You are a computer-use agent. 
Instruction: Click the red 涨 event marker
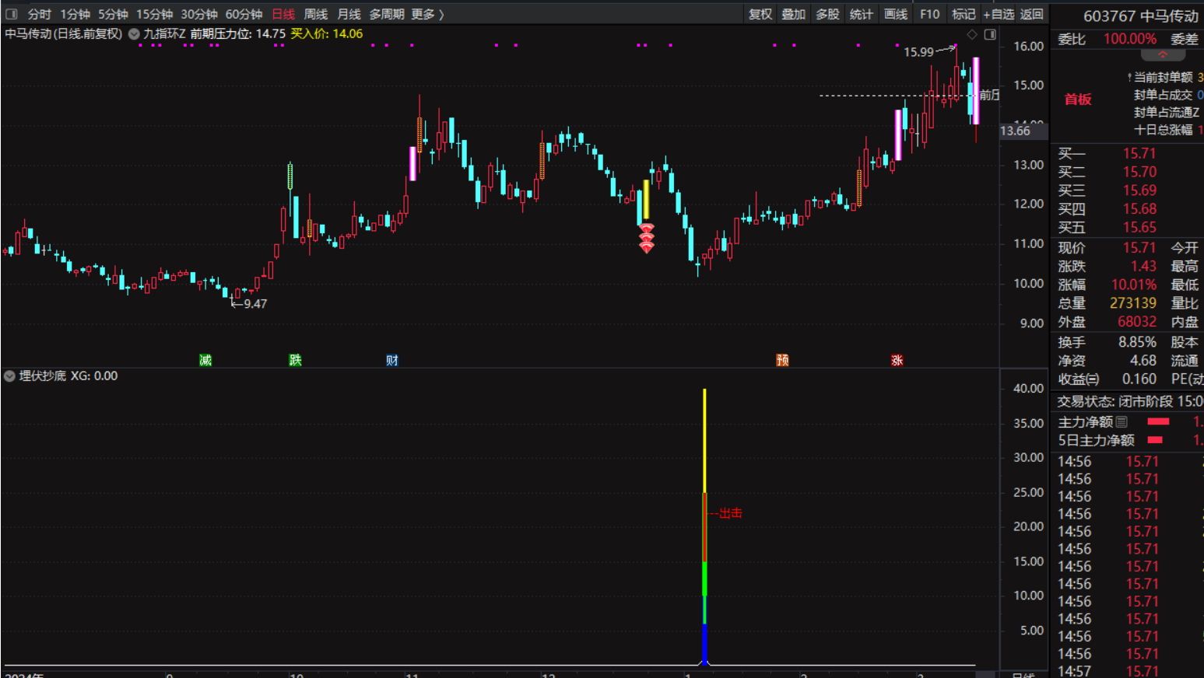(897, 360)
